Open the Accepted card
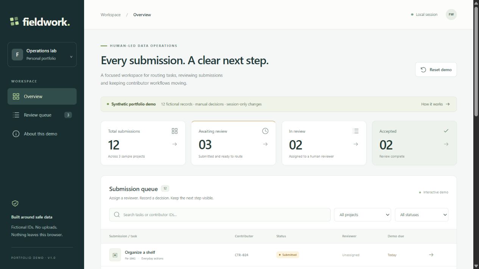 (x=414, y=143)
